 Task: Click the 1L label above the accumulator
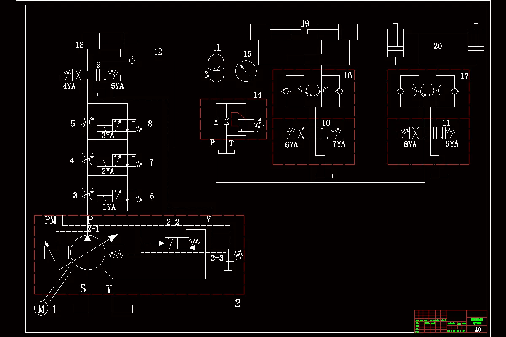click(217, 48)
